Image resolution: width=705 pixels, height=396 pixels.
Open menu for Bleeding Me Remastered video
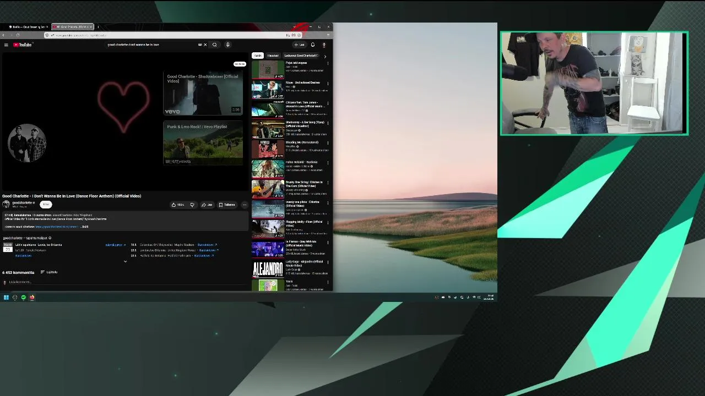coord(328,143)
